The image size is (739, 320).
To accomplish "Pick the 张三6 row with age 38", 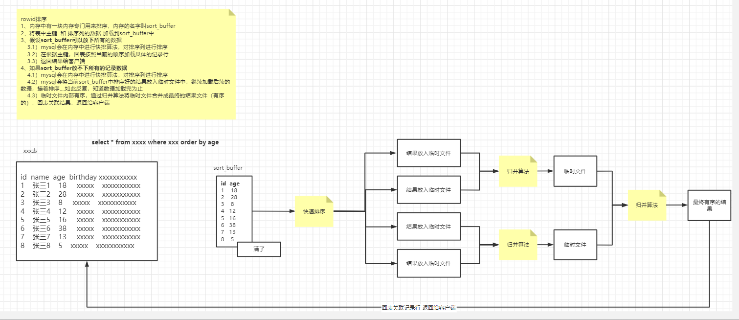I will tap(80, 229).
